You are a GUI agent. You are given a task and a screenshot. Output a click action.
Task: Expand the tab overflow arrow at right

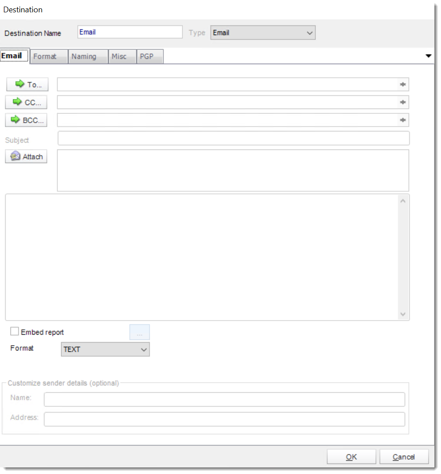[428, 56]
